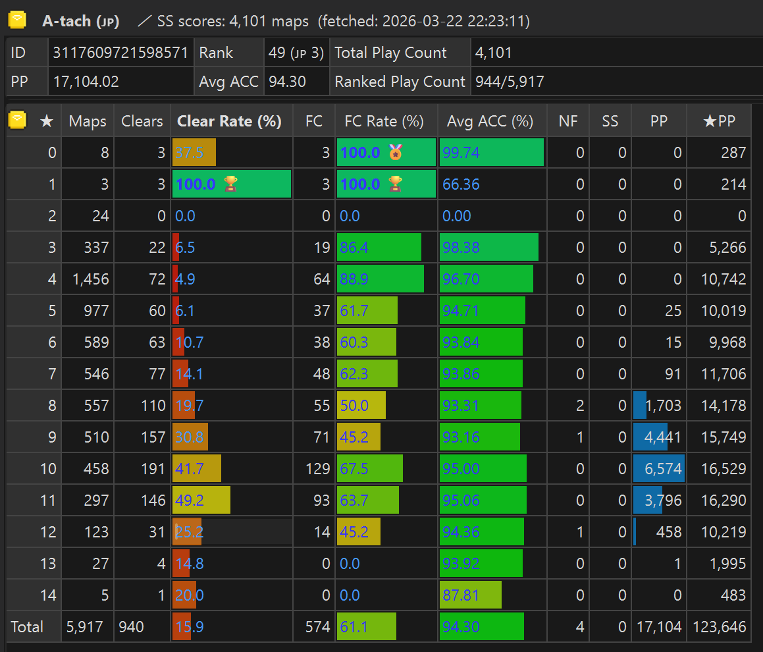Screen dimensions: 763x652
Task: Click the 6,574 PP bar in star 10
Action: (x=659, y=468)
